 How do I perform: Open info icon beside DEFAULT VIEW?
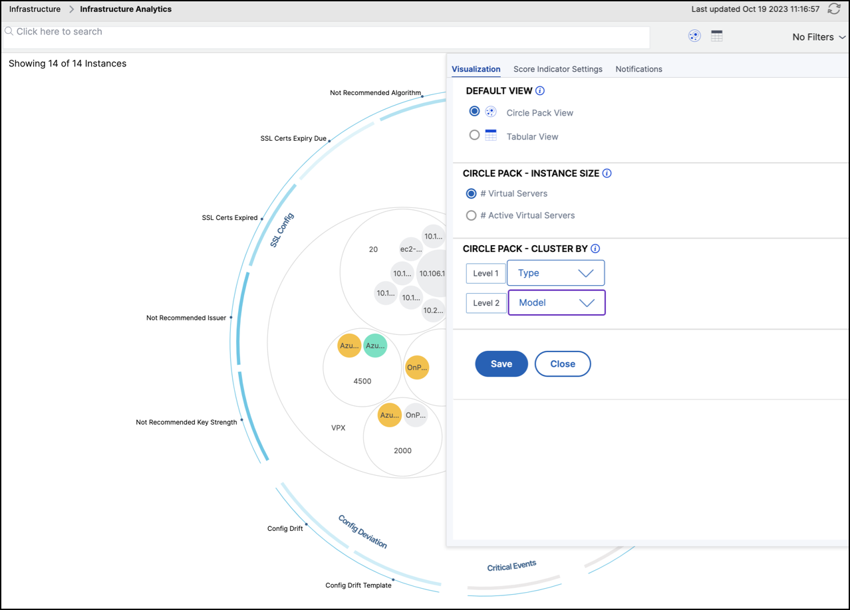coord(540,90)
